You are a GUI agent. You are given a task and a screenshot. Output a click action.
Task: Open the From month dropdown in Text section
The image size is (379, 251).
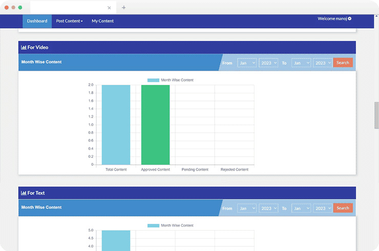point(247,208)
